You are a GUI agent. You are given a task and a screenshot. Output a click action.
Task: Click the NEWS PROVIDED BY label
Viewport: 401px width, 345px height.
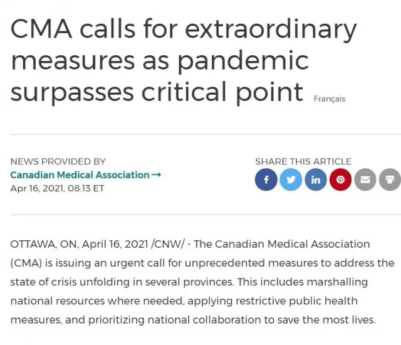point(58,161)
